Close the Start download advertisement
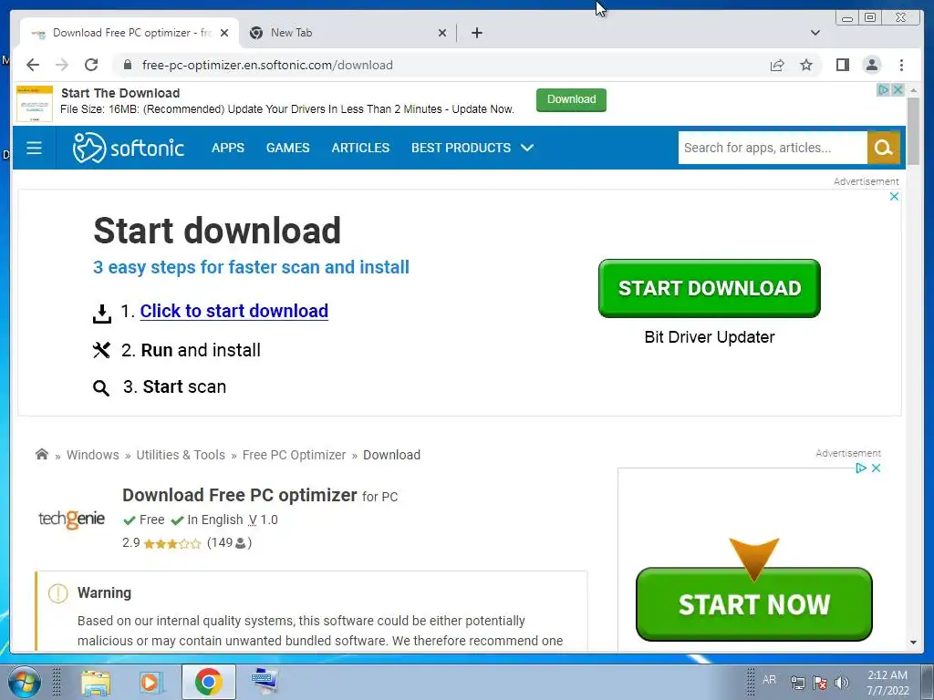 894,197
